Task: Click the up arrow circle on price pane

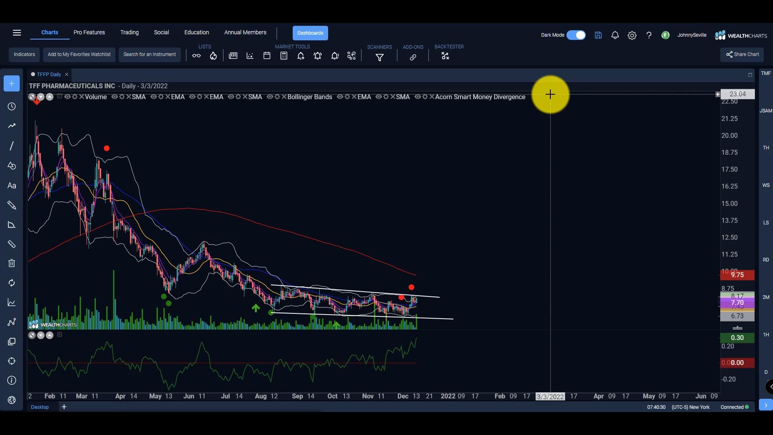Action: (x=50, y=97)
